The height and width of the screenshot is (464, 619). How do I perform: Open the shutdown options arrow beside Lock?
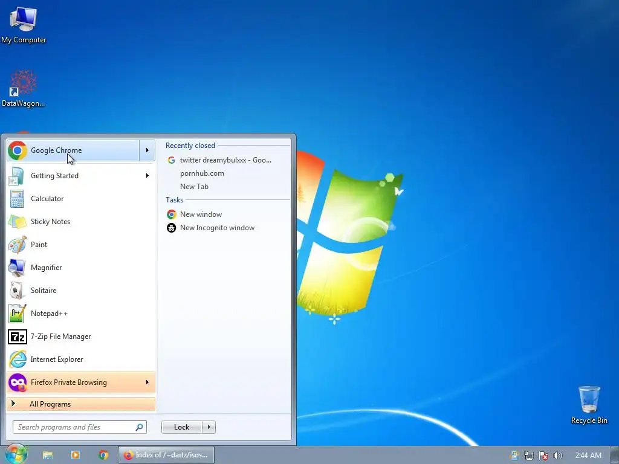(x=209, y=427)
